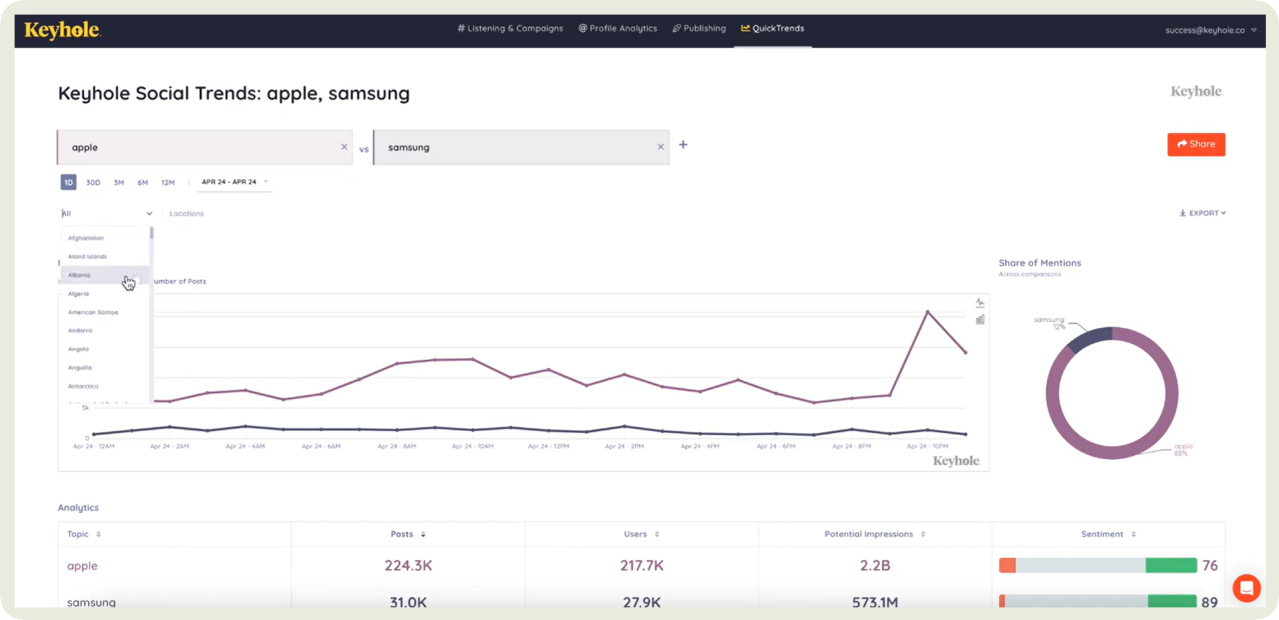Screen dimensions: 1279x620
Task: Go to Profile Analytics tab
Action: [617, 28]
